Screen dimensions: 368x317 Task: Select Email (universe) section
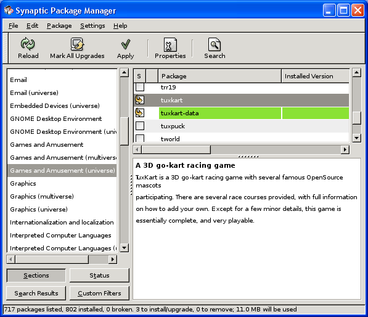click(x=62, y=93)
